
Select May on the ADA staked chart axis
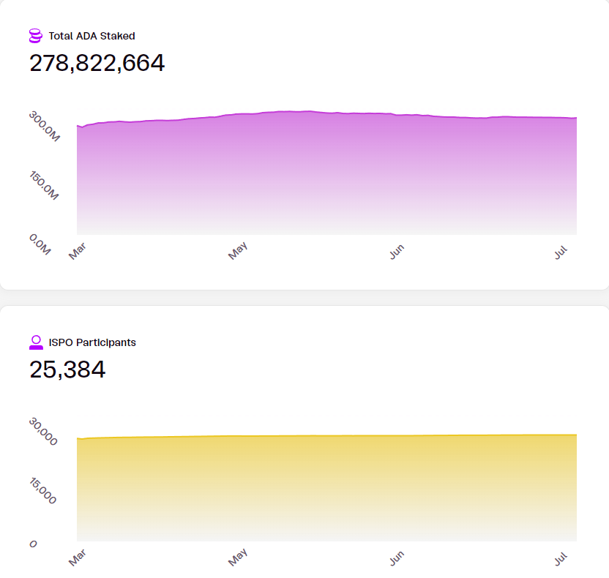tap(238, 252)
